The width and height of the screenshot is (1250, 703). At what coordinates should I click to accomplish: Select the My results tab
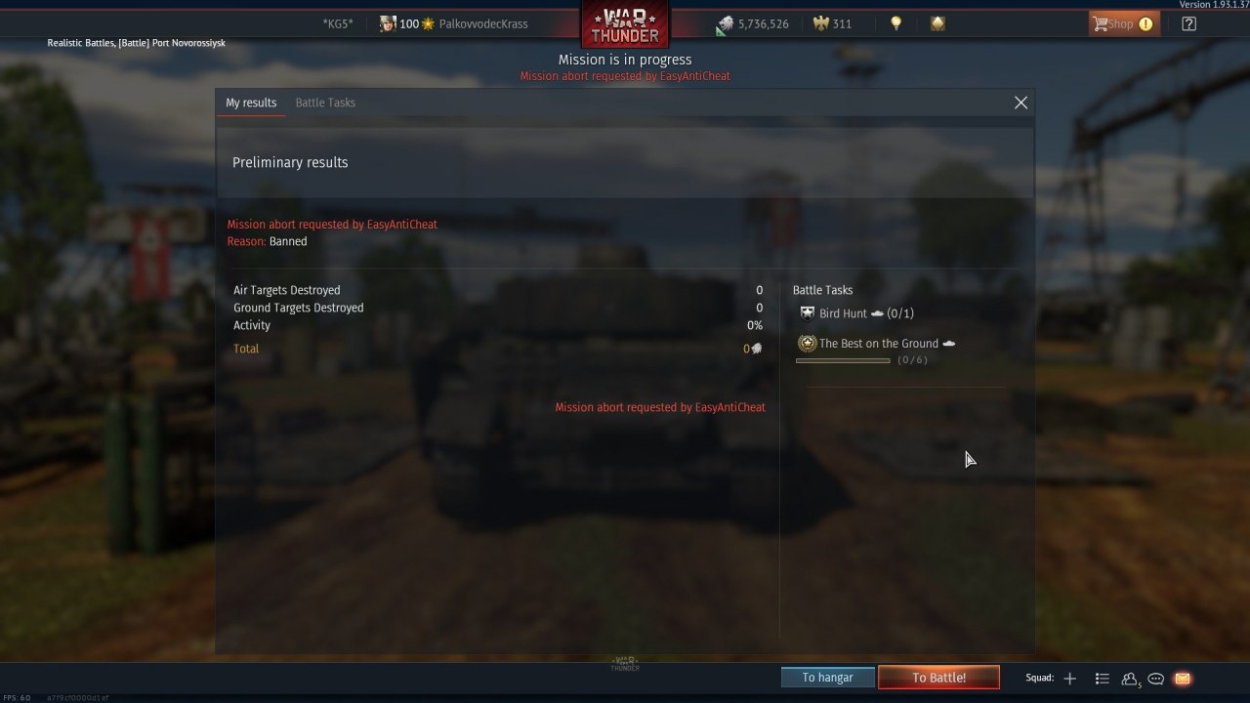tap(251, 103)
